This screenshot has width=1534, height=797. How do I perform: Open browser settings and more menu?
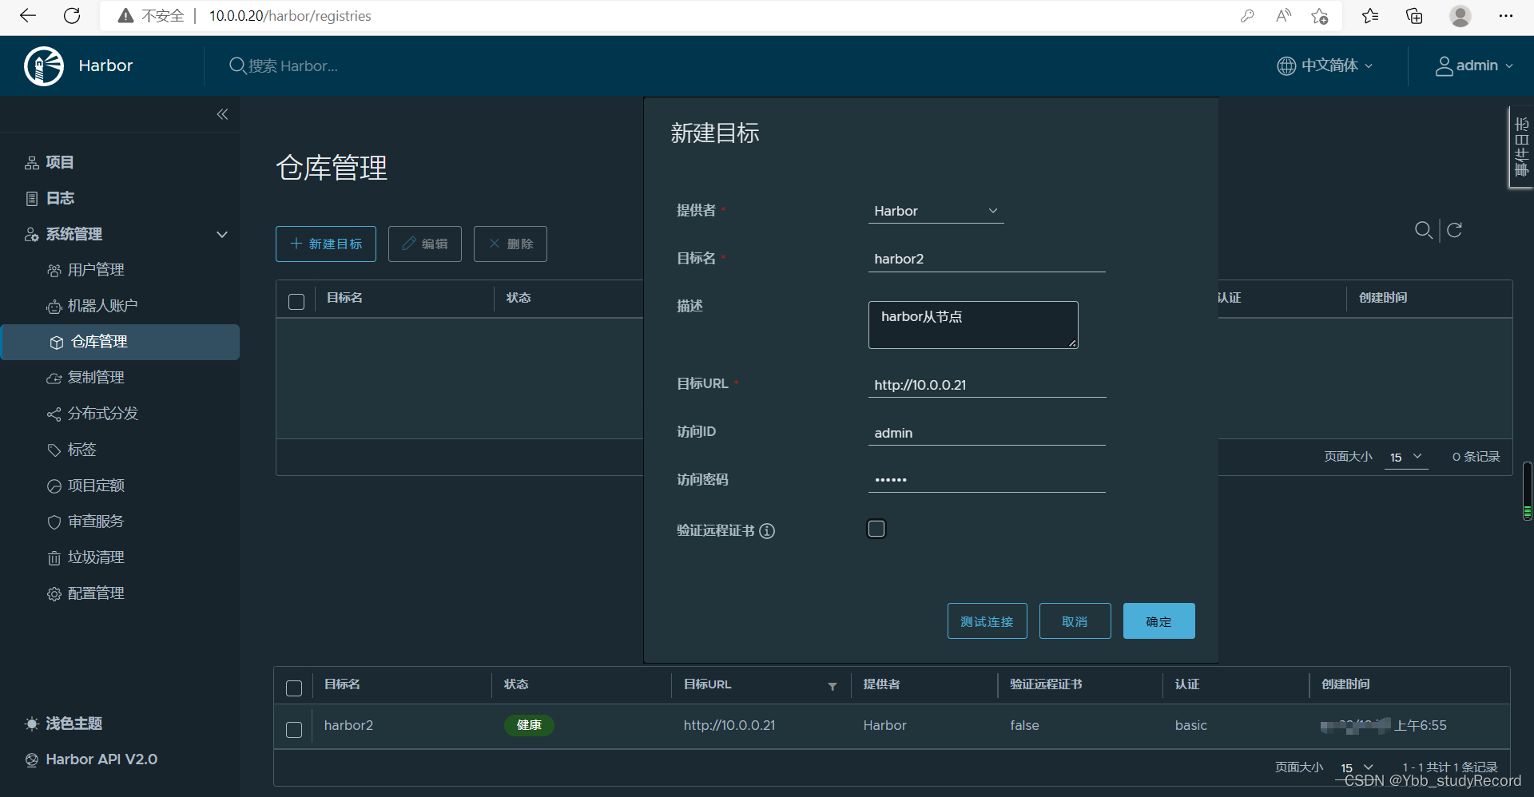tap(1506, 16)
